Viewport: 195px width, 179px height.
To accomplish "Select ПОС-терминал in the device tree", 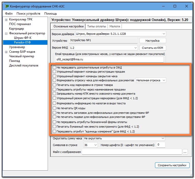I will (x=20, y=24).
